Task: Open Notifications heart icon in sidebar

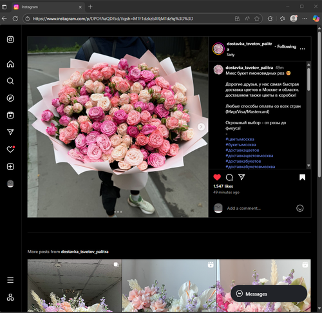Action: 10,149
